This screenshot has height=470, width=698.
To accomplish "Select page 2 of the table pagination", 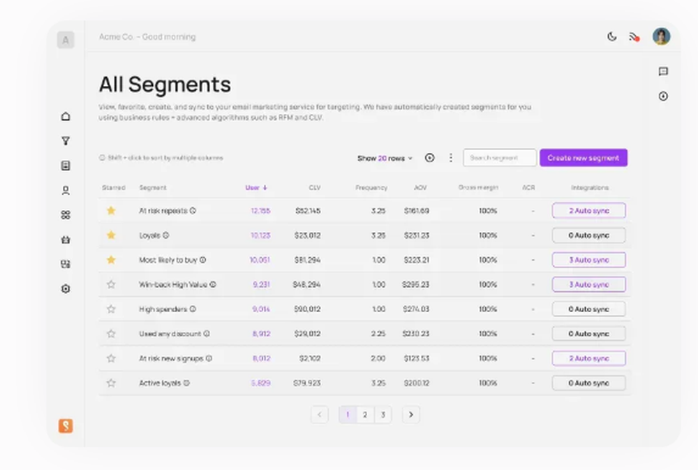I will 365,414.
